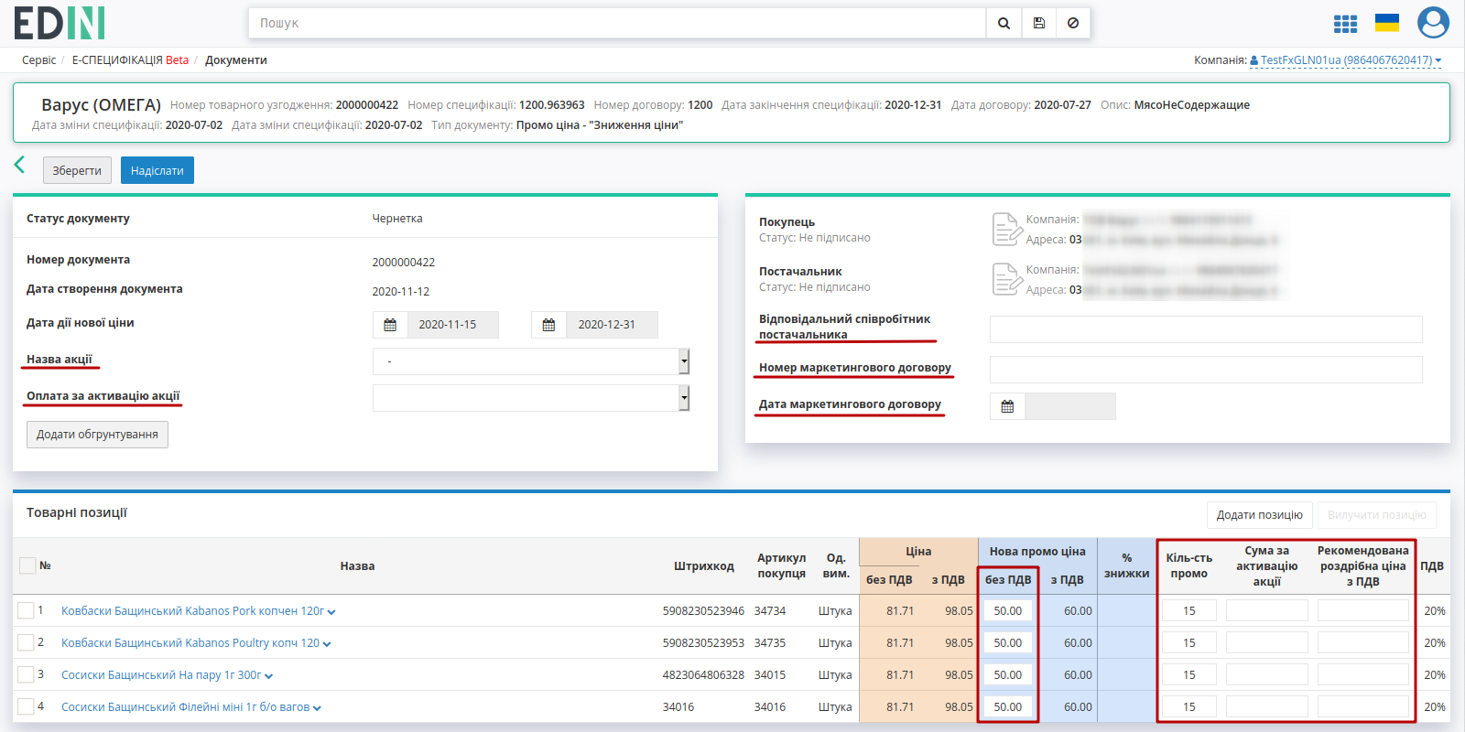Click the Чернетка status text
1465x732 pixels.
coord(397,219)
